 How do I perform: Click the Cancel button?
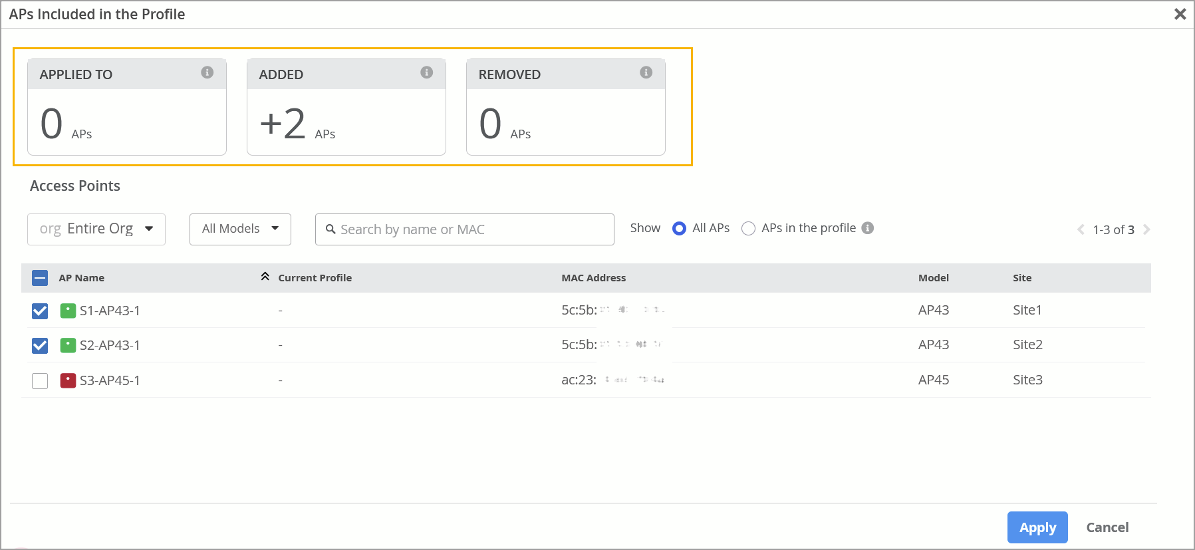(x=1107, y=527)
